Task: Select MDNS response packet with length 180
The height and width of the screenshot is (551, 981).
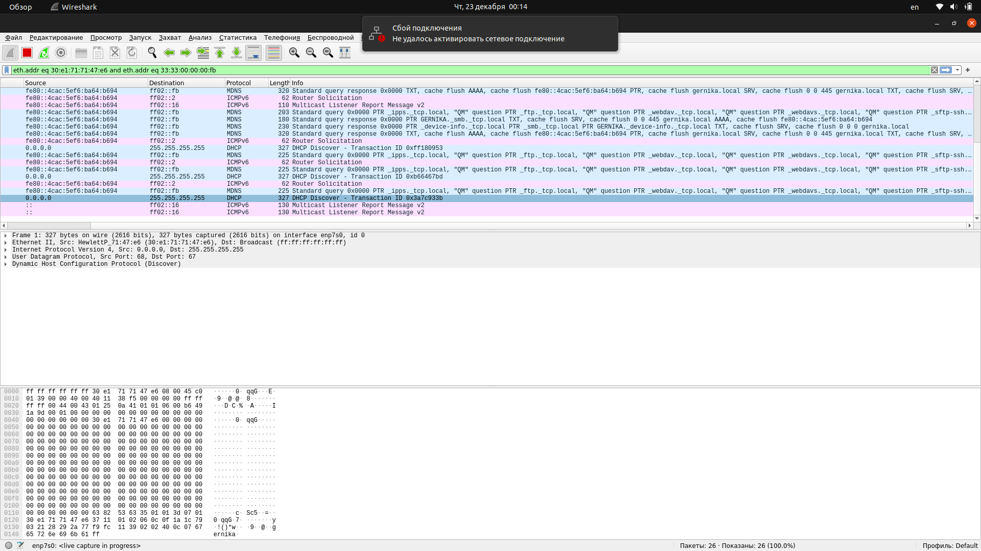Action: pos(486,119)
